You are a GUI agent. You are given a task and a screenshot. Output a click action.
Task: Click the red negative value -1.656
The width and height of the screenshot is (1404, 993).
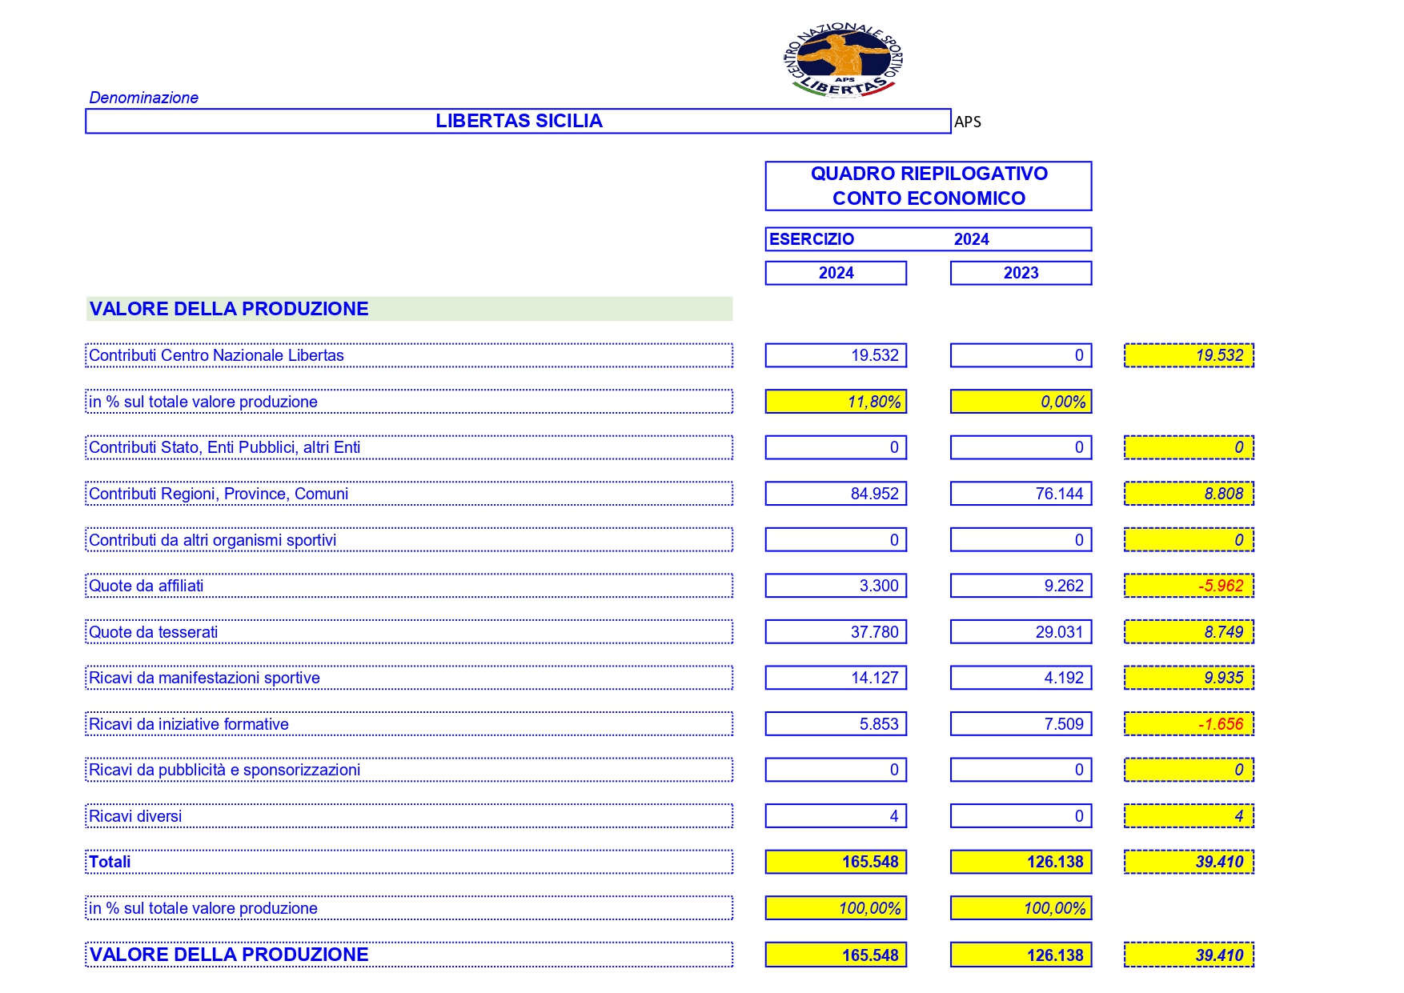(x=1189, y=724)
